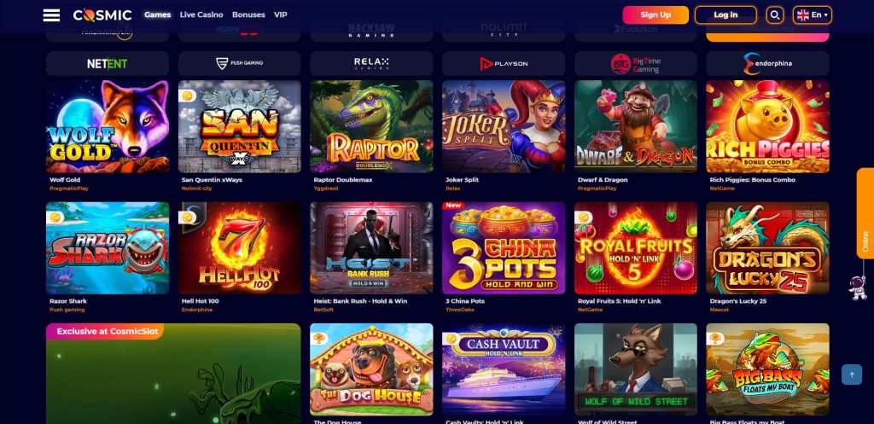Go to the Live Casino menu

point(201,15)
